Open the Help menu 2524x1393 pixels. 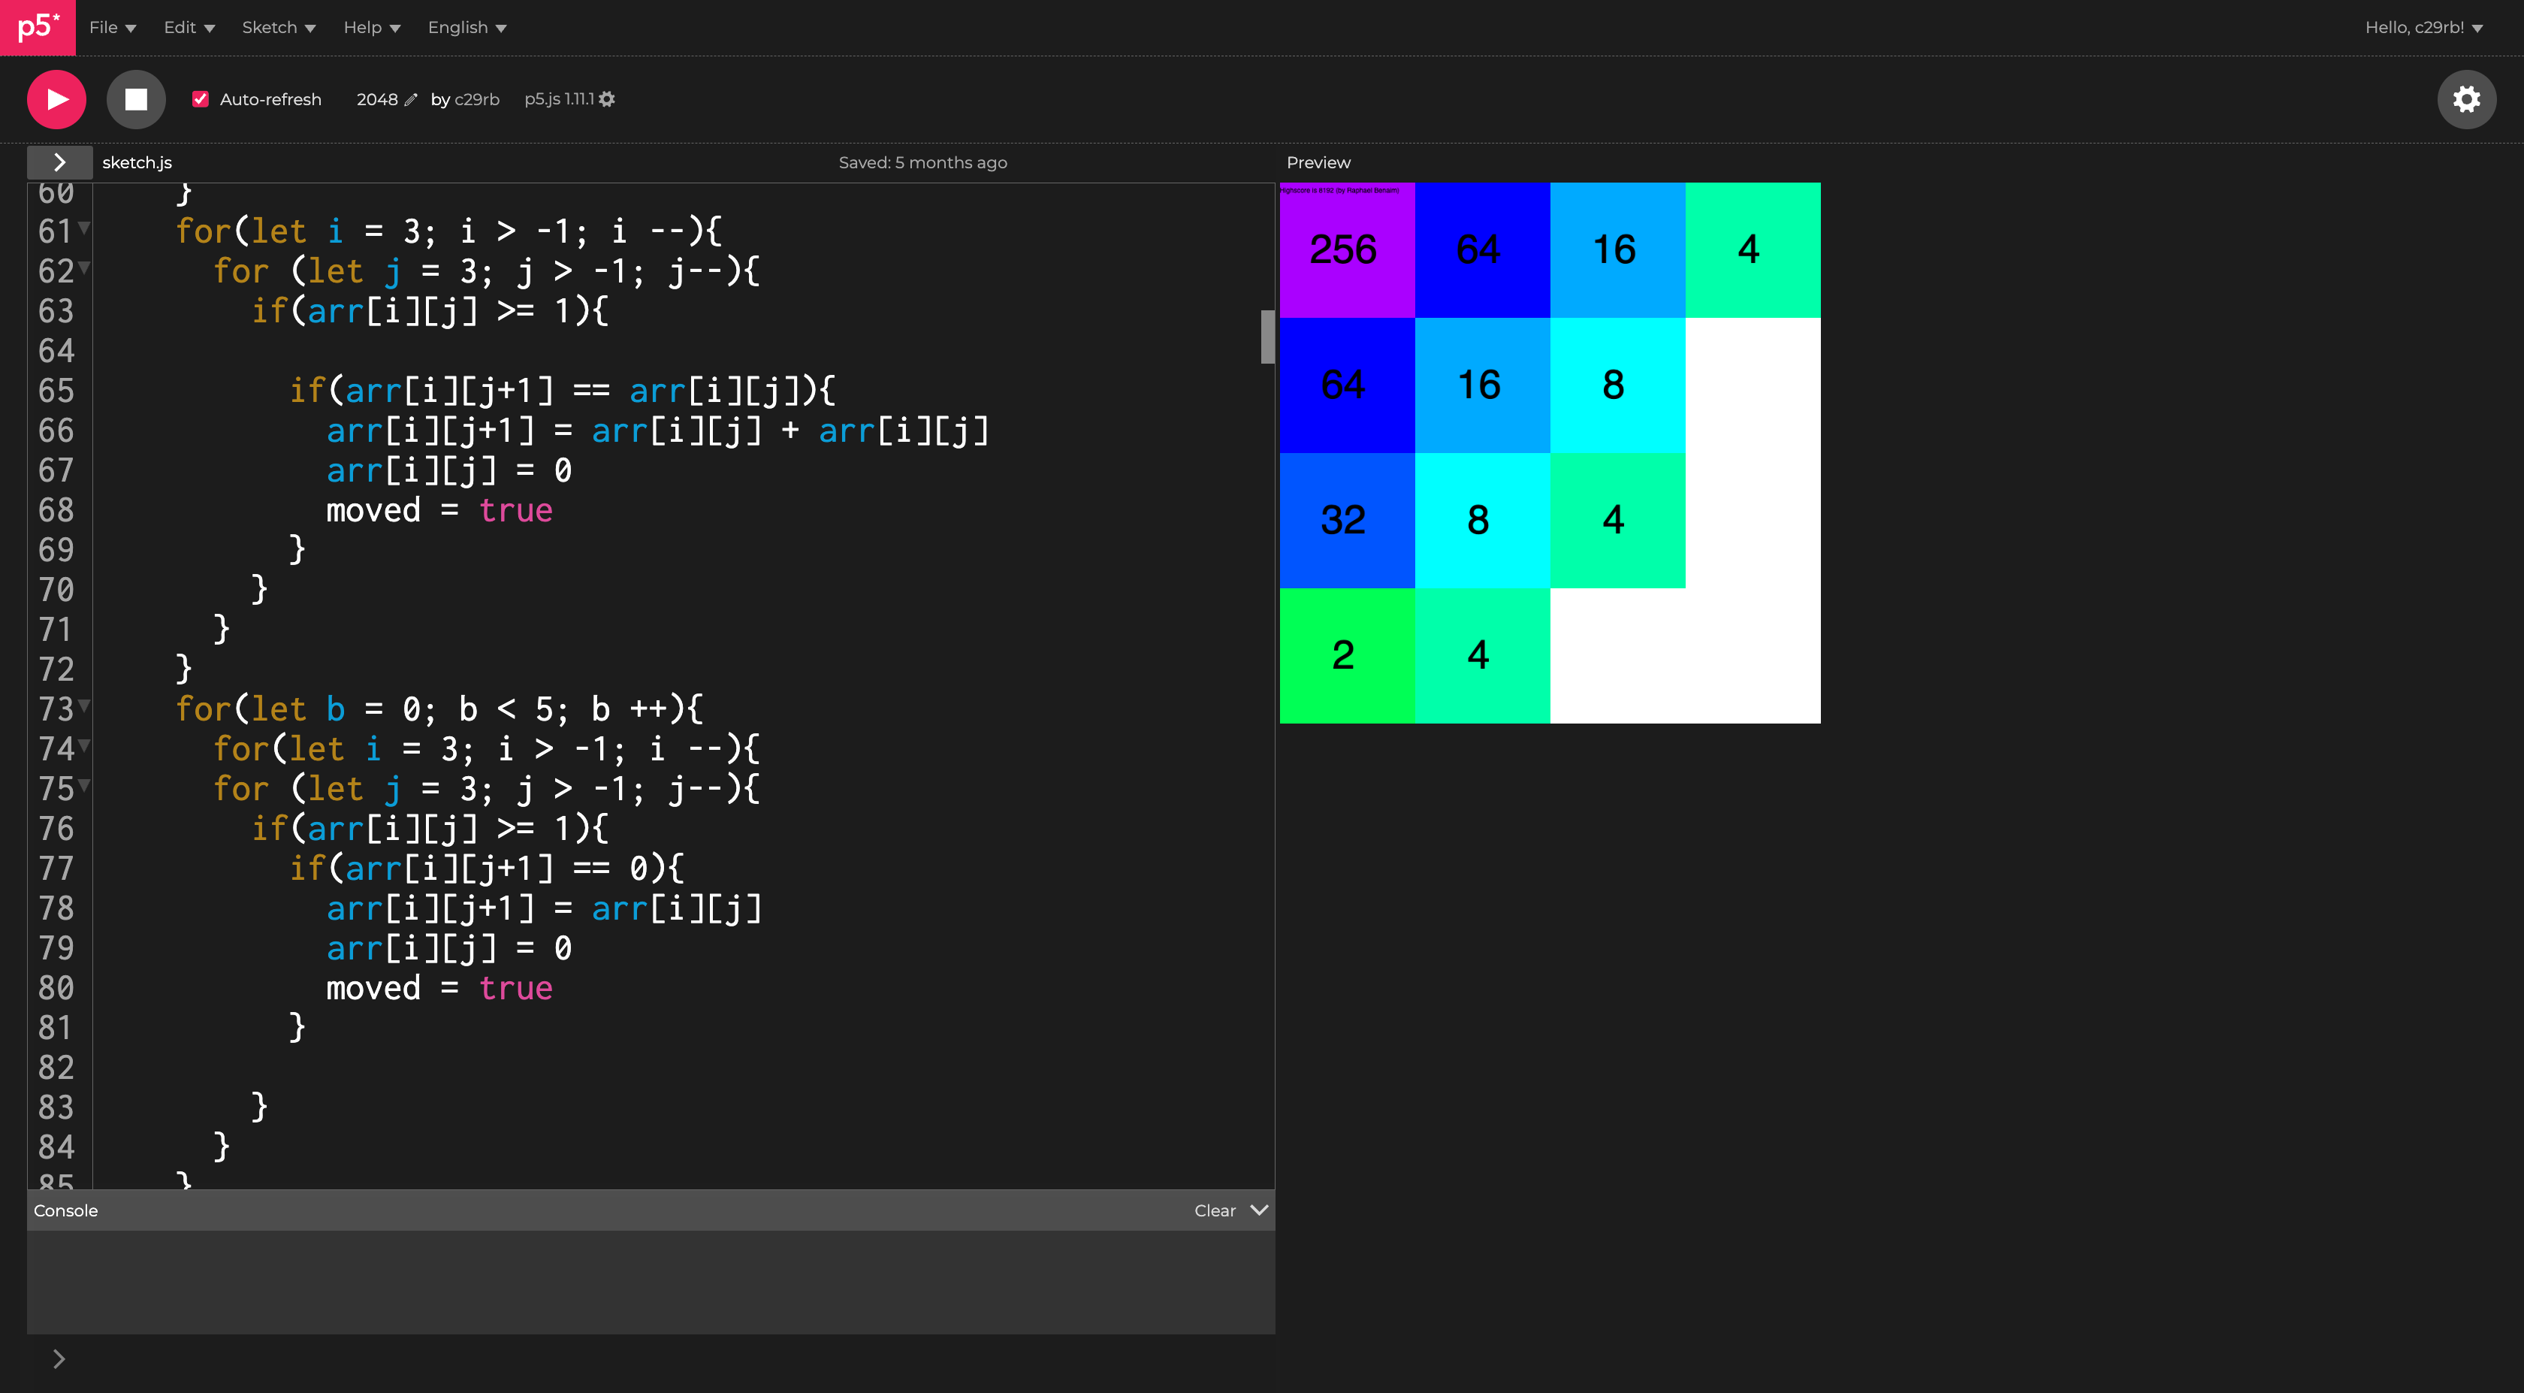coord(371,28)
